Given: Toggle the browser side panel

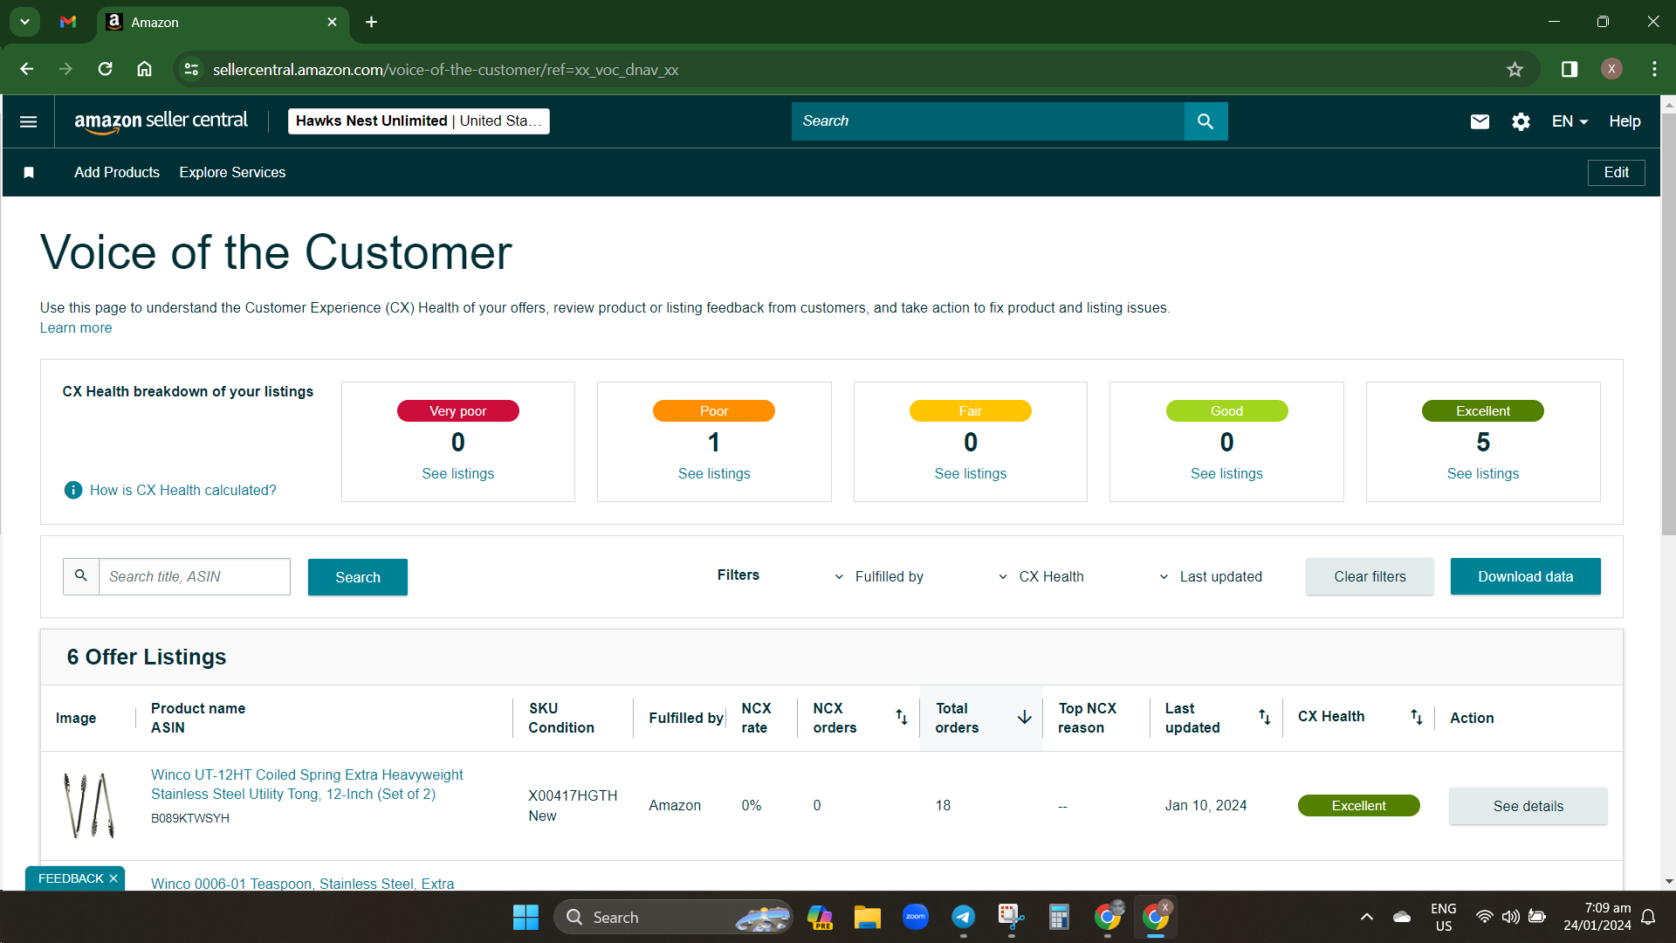Looking at the screenshot, I should (1570, 69).
